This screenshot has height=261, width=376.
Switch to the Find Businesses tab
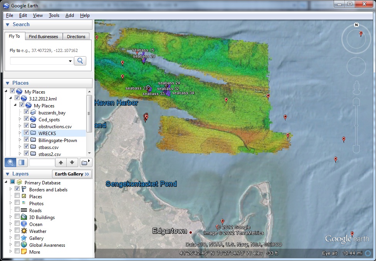tap(44, 37)
